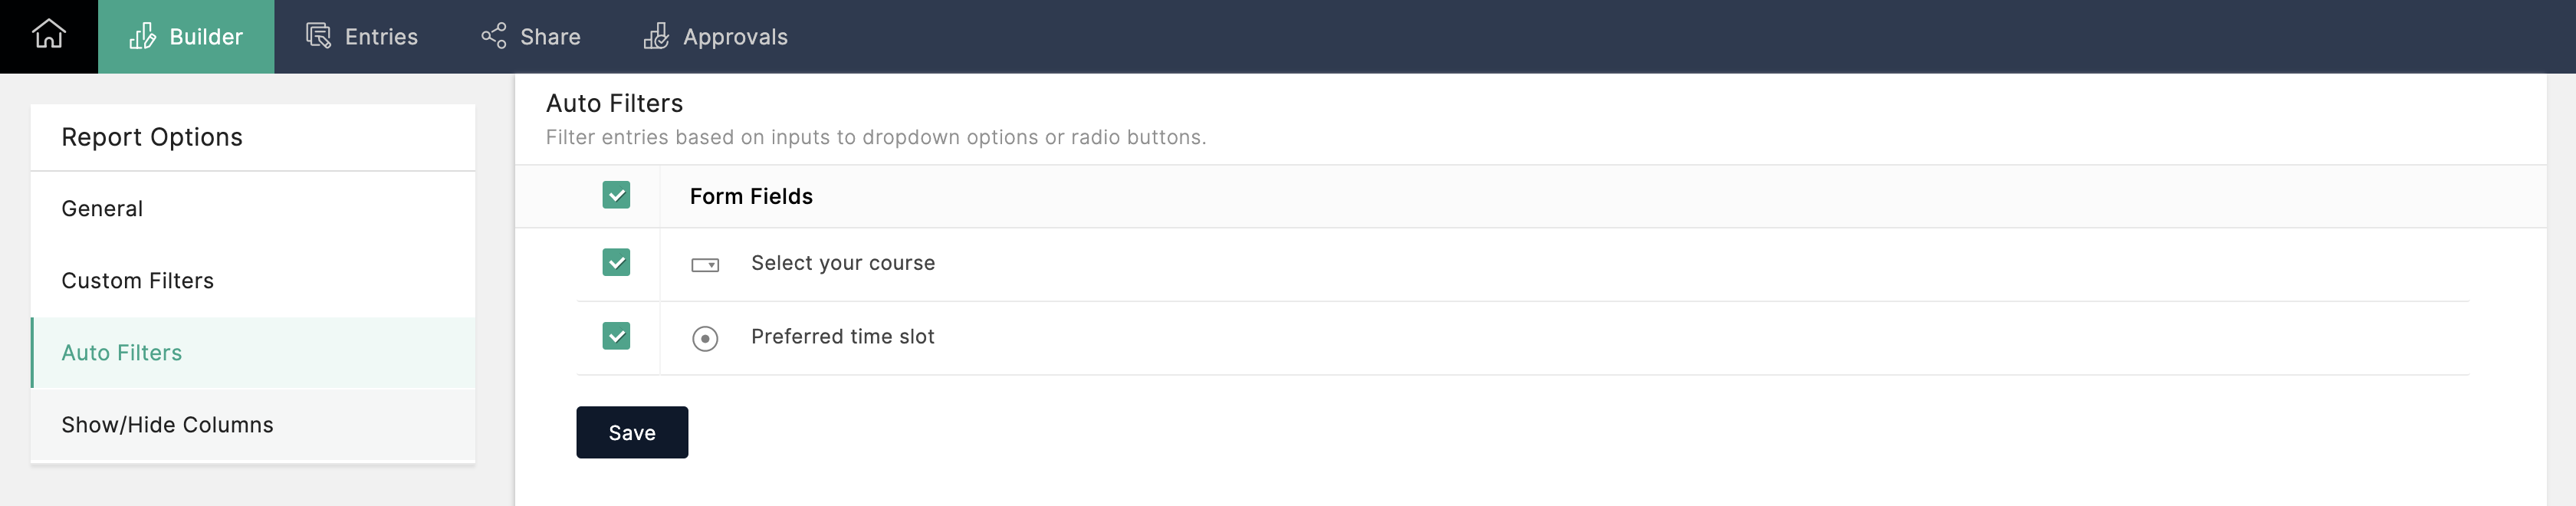Toggle the Form Fields select-all checkbox
Image resolution: width=2576 pixels, height=506 pixels.
tap(616, 195)
